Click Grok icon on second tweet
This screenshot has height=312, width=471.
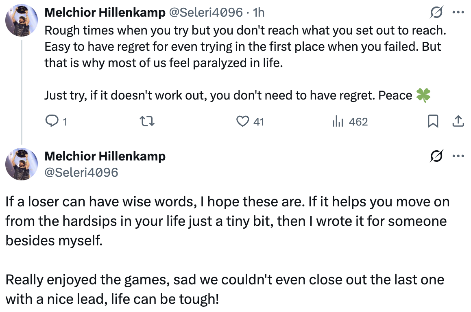(436, 156)
